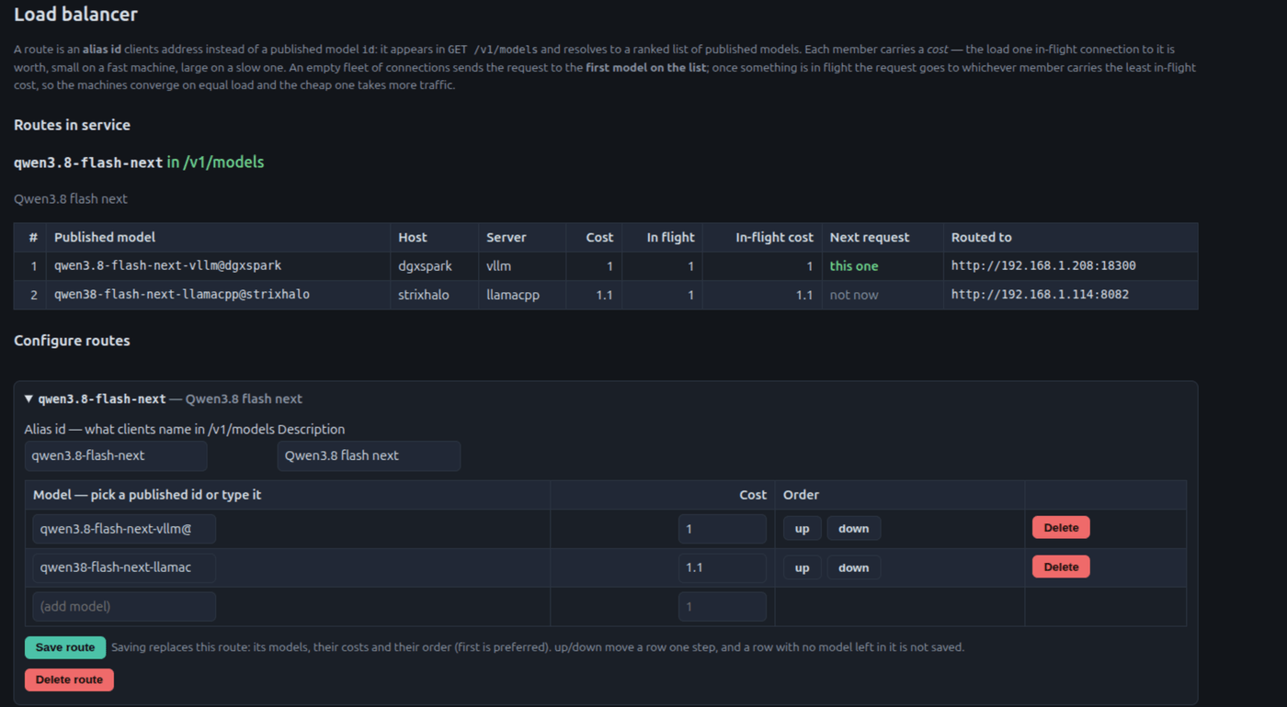Move the llamacpp model row down
The image size is (1287, 707).
pos(853,567)
